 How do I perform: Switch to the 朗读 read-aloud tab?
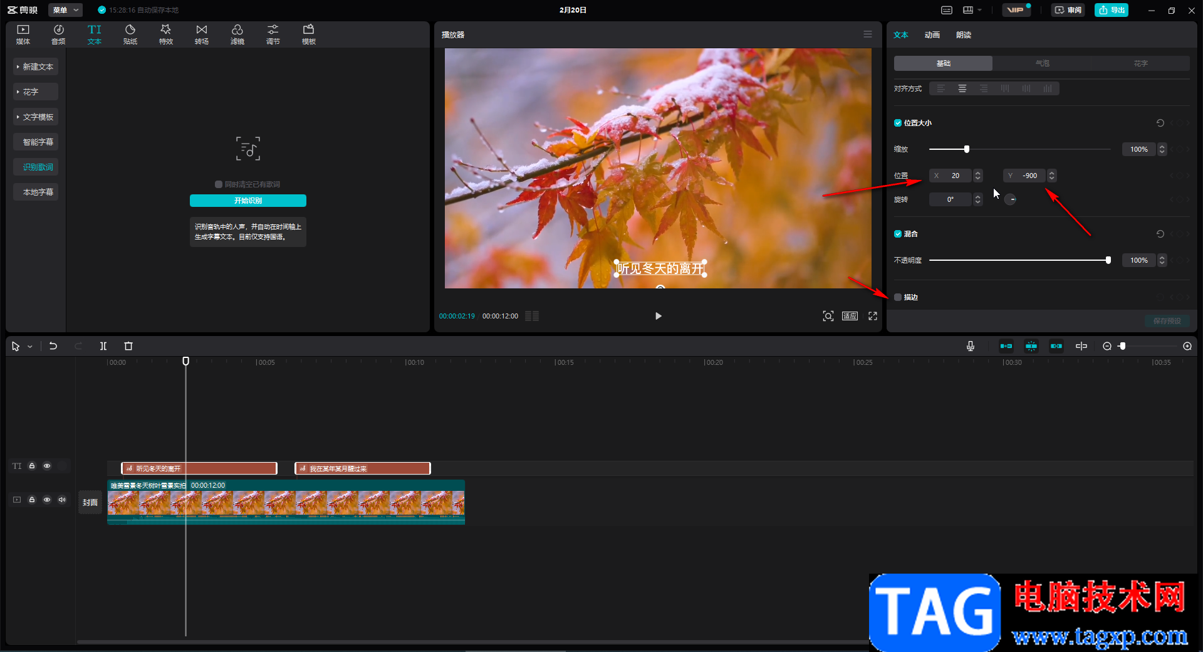click(964, 35)
